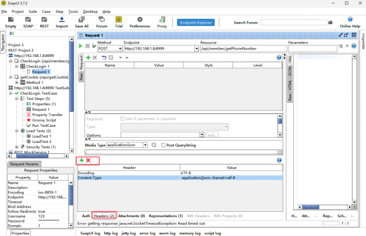Add request to TestCase checkmark icon

[x=94, y=46]
